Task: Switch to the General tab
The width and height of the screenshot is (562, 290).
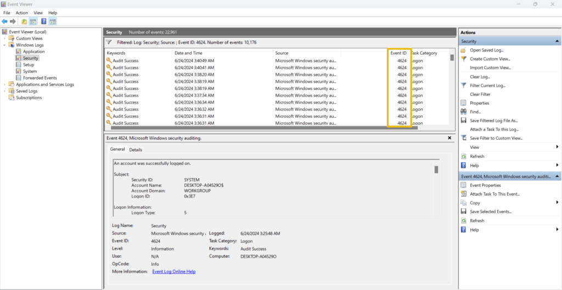Action: (x=117, y=149)
